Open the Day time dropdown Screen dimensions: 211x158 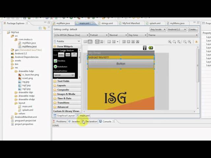pos(137,35)
